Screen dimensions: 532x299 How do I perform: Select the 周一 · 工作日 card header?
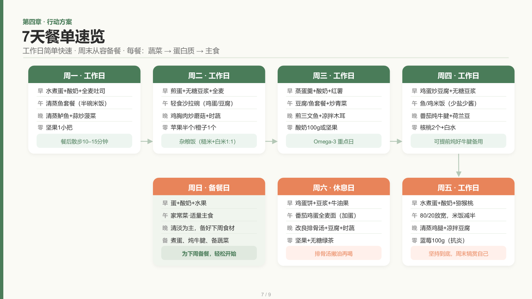pos(84,74)
